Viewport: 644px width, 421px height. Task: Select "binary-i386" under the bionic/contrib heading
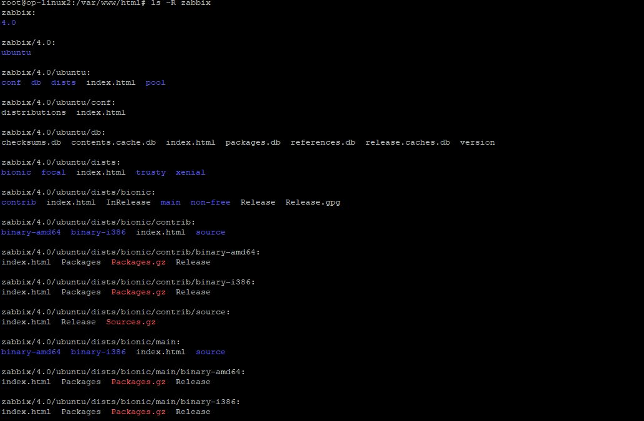[x=98, y=233]
